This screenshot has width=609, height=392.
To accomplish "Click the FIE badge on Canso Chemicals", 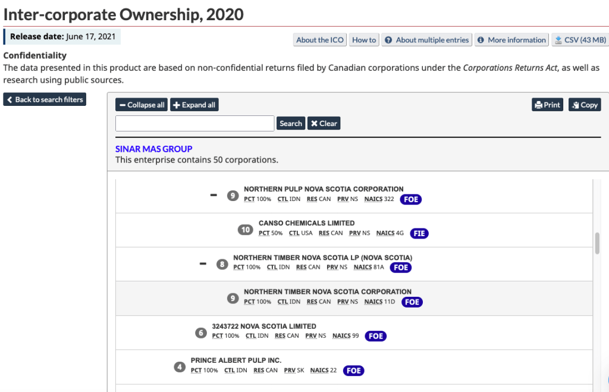I will [x=419, y=233].
